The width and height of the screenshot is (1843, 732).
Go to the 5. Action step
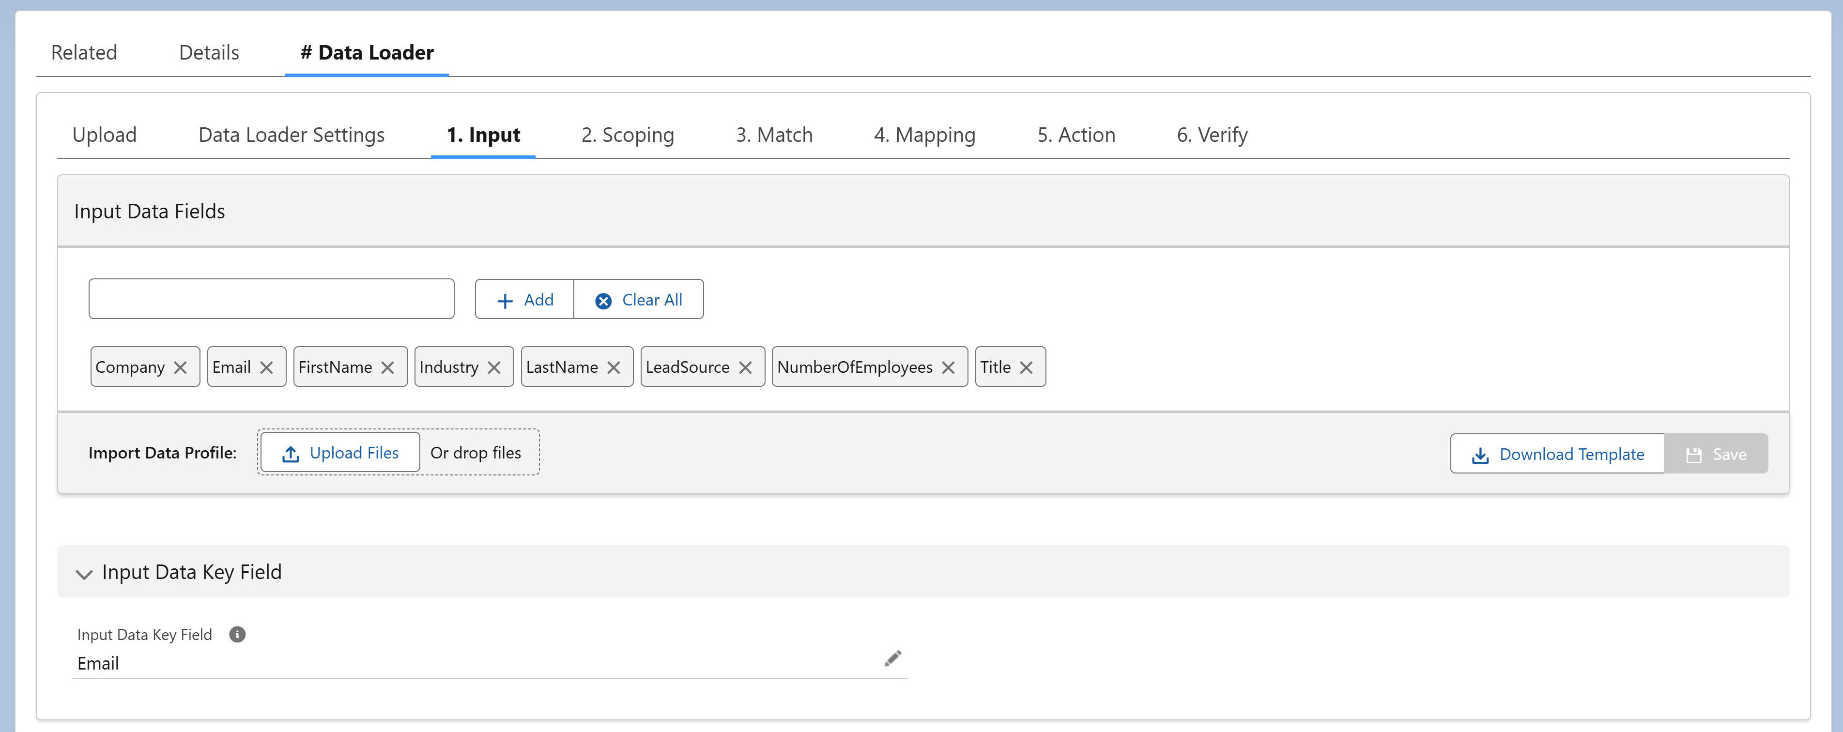click(x=1076, y=135)
